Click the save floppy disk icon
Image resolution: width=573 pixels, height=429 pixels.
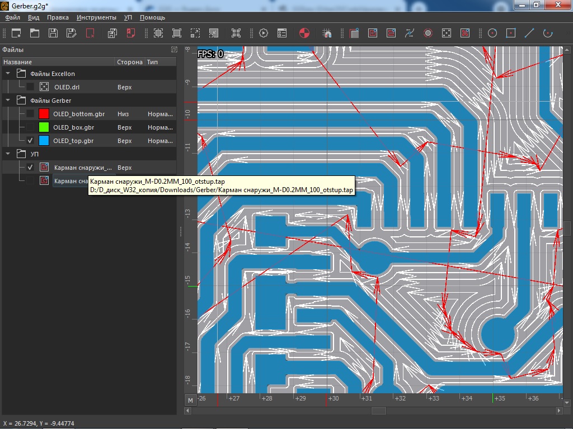click(x=53, y=33)
